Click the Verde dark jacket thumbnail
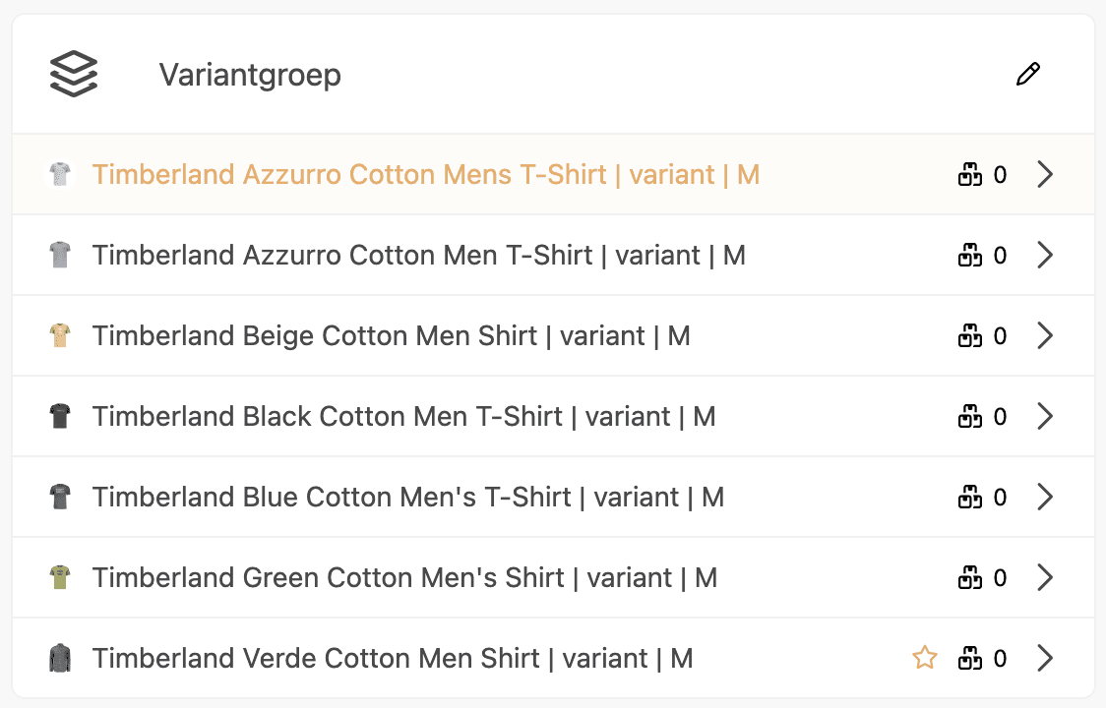This screenshot has height=708, width=1106. (60, 659)
